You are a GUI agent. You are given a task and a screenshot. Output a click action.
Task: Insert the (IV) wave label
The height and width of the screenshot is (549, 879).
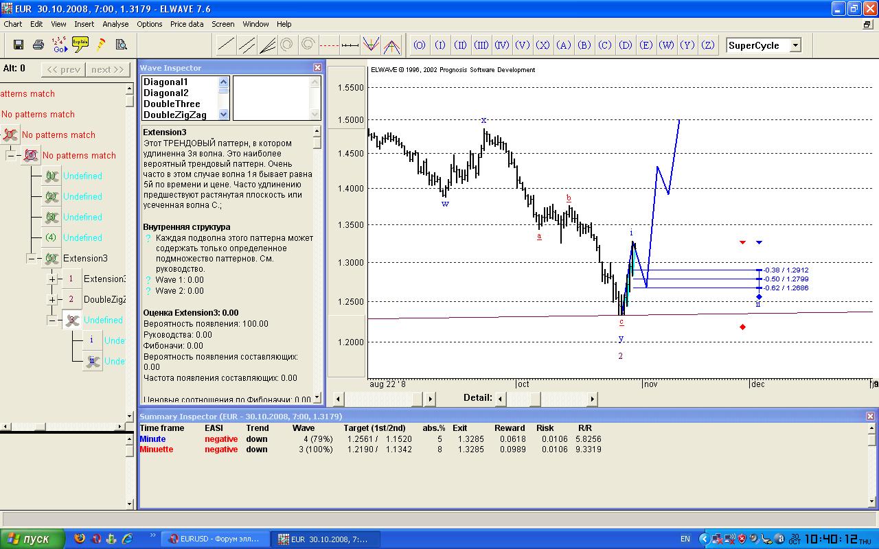[x=502, y=45]
